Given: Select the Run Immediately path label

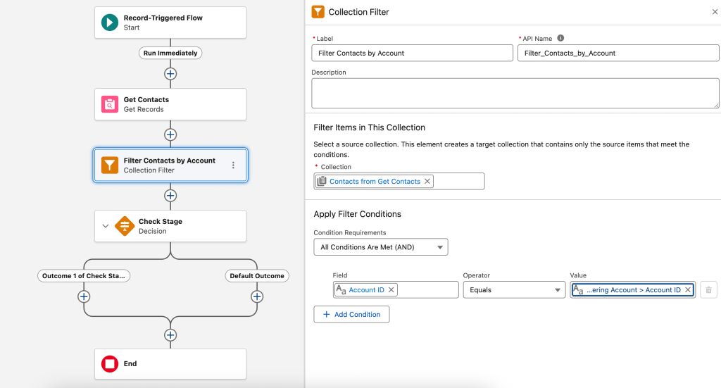Looking at the screenshot, I should tap(170, 53).
